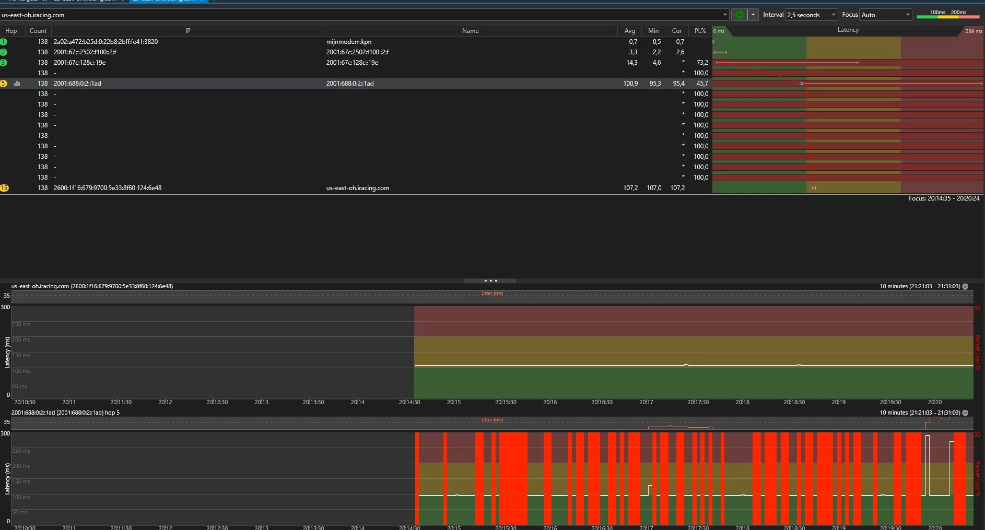Open the target address history dropdown arrow
Image resolution: width=985 pixels, height=530 pixels.
click(725, 15)
